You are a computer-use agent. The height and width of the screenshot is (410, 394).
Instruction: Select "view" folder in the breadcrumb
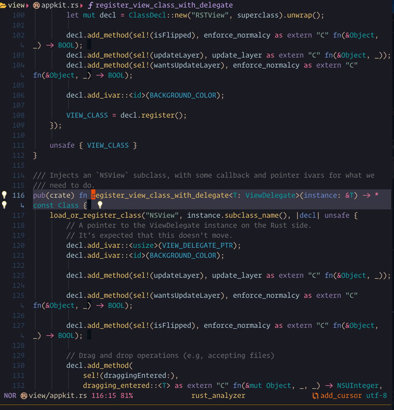[x=16, y=5]
